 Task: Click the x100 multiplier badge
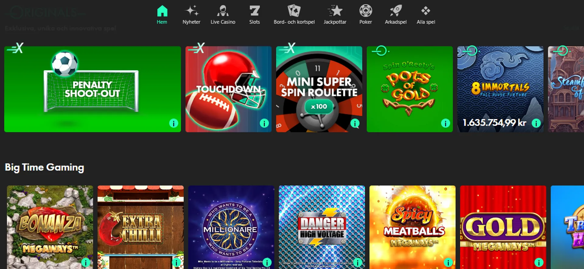319,107
